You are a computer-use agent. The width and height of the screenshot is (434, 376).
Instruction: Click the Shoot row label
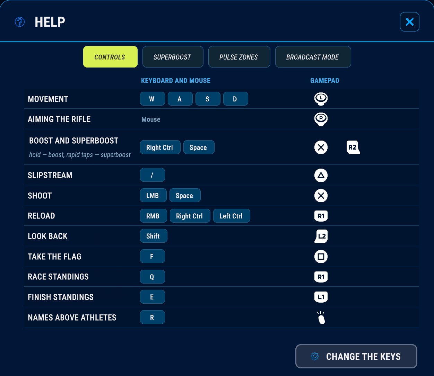click(x=40, y=196)
